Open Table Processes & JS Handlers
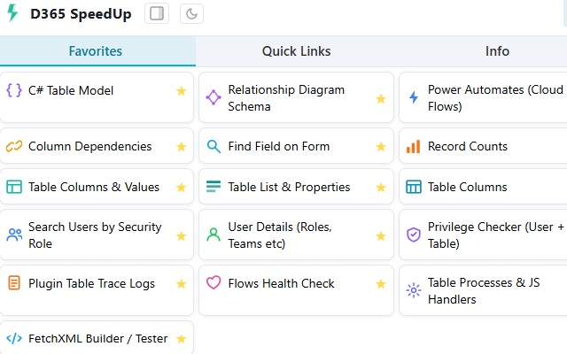The width and height of the screenshot is (567, 354). point(483,290)
